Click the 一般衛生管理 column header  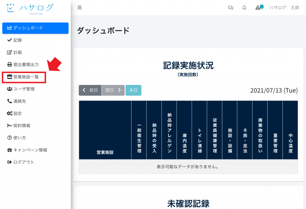coord(139,130)
